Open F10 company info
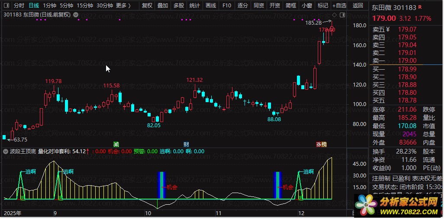Image resolution: width=445 pixels, height=219 pixels. (227, 5)
